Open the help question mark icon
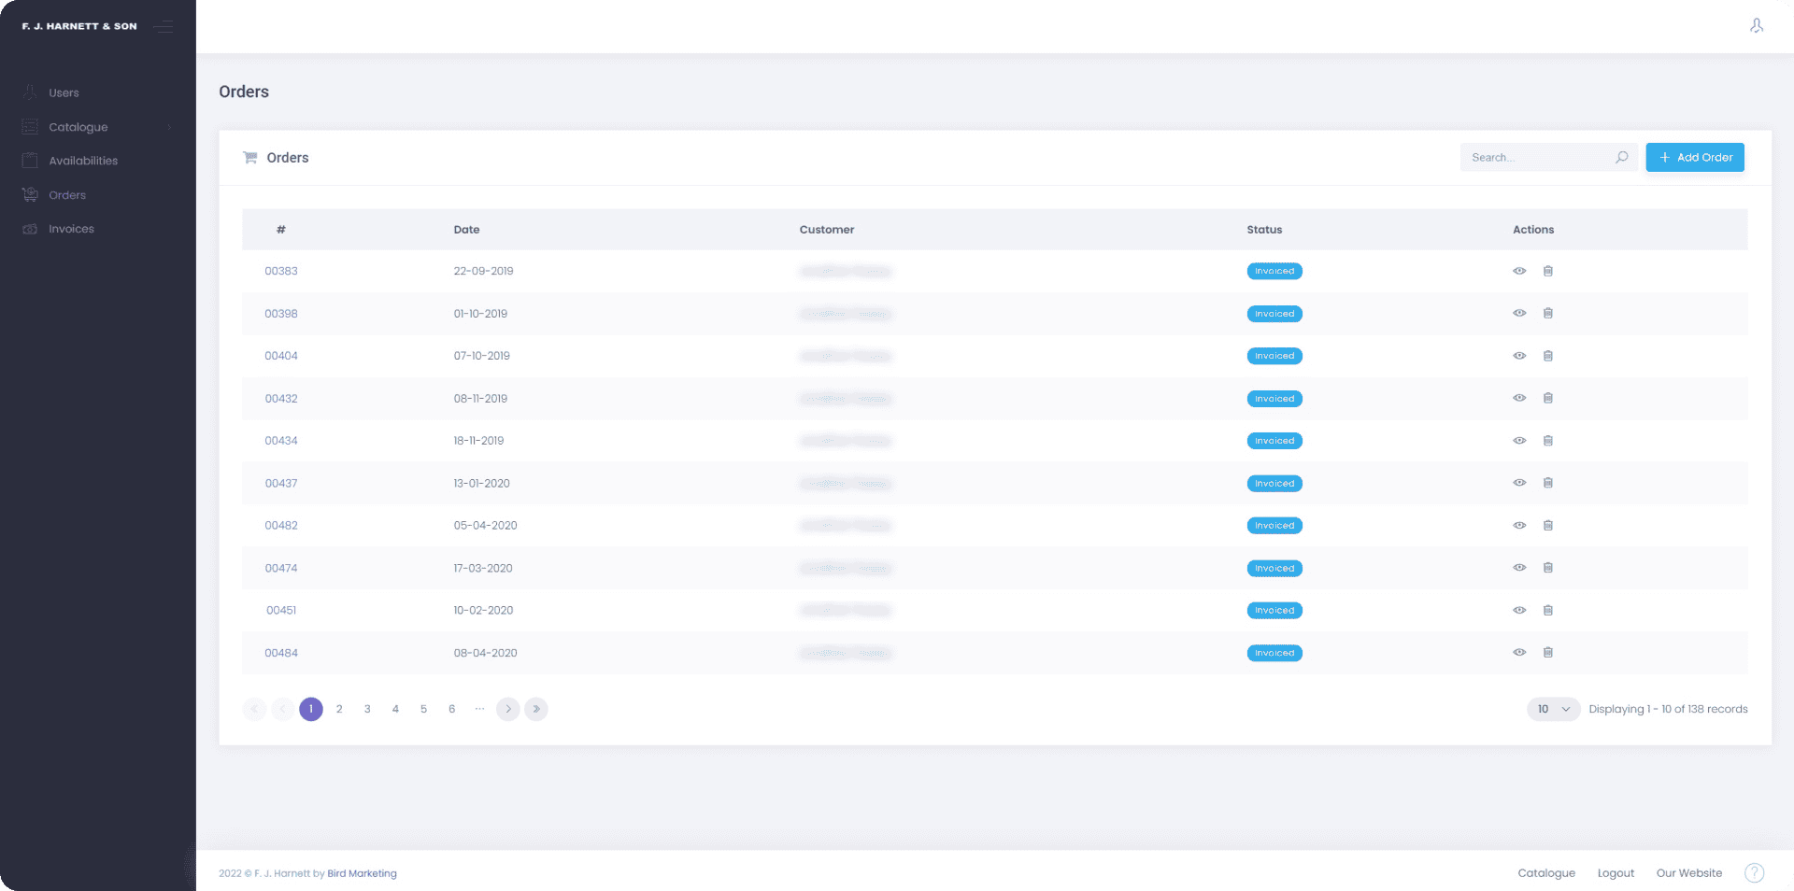The width and height of the screenshot is (1794, 891). tap(1754, 873)
